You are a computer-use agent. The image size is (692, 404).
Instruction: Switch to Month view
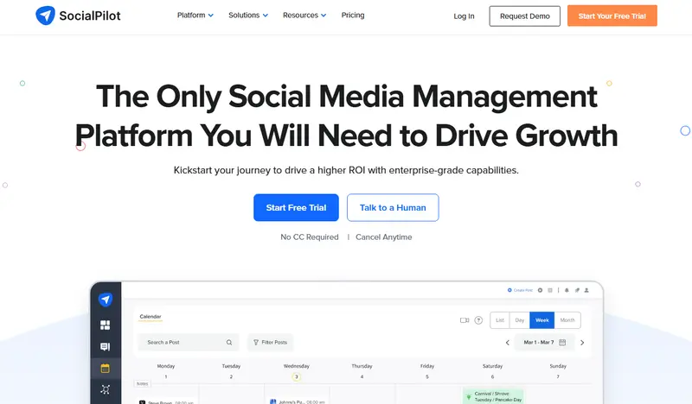pyautogui.click(x=567, y=320)
